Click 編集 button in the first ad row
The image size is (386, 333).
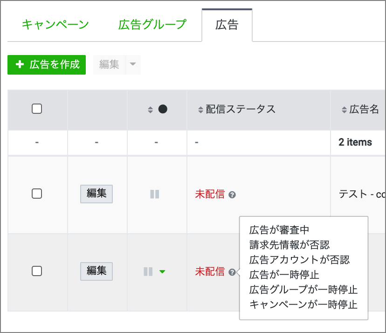click(96, 194)
